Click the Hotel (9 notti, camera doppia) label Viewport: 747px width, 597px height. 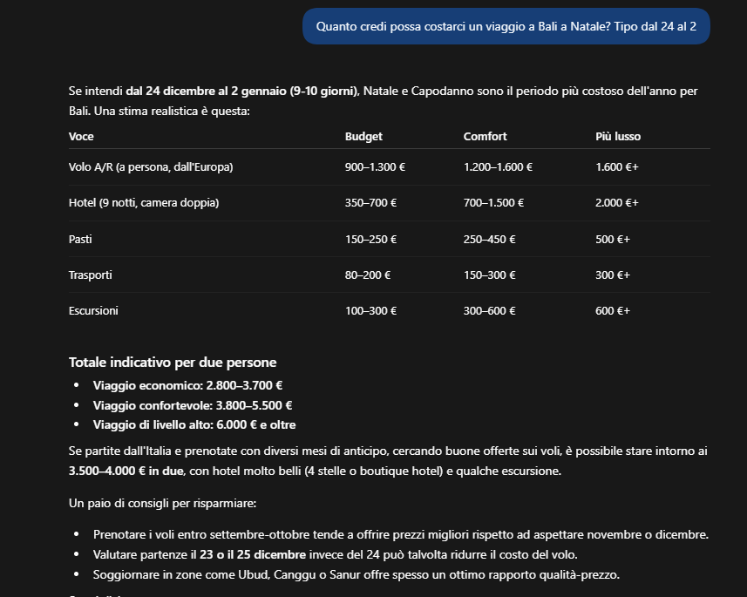(144, 203)
